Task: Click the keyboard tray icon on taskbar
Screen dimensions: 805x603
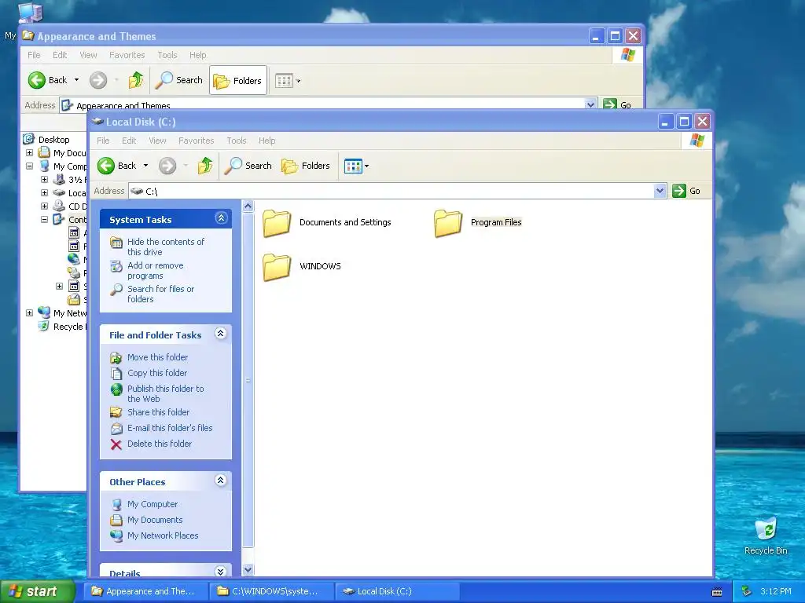Action: tap(717, 592)
